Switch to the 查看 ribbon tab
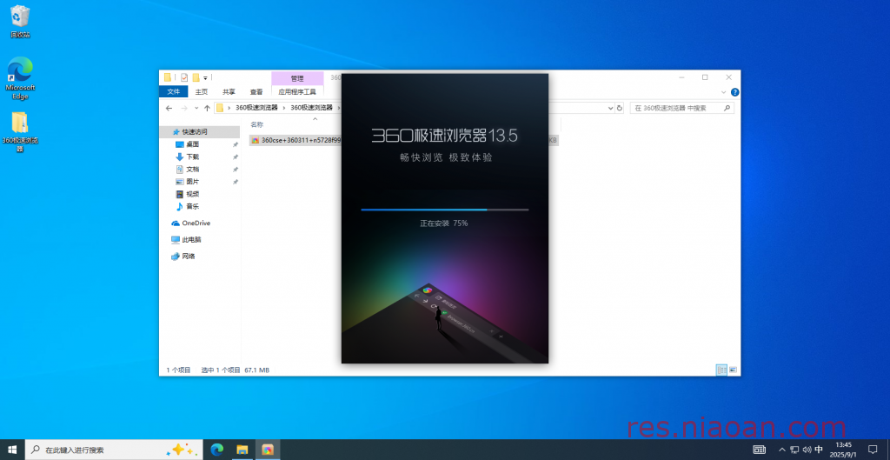 [x=256, y=91]
